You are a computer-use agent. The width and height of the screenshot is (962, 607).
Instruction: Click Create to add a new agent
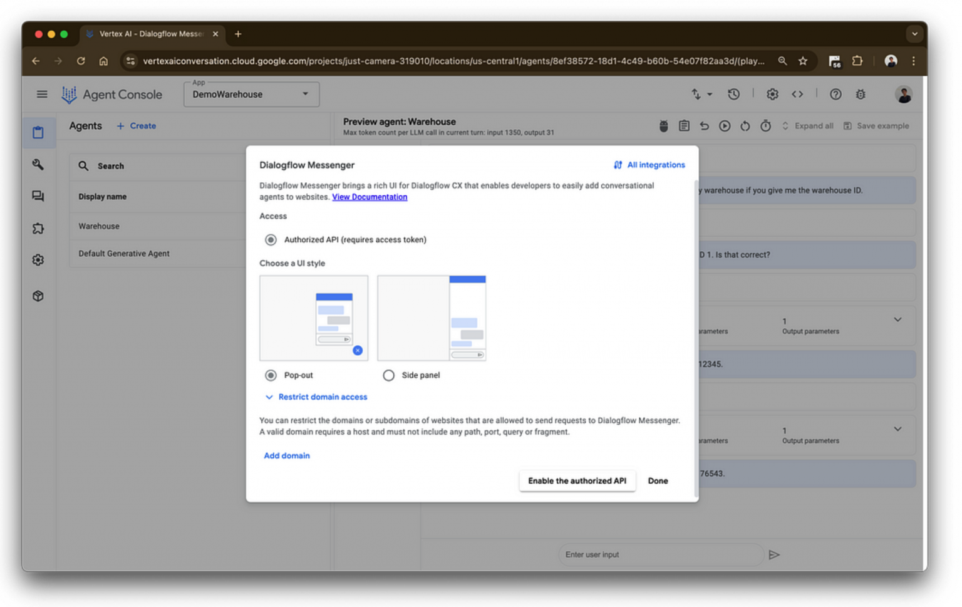coord(137,126)
